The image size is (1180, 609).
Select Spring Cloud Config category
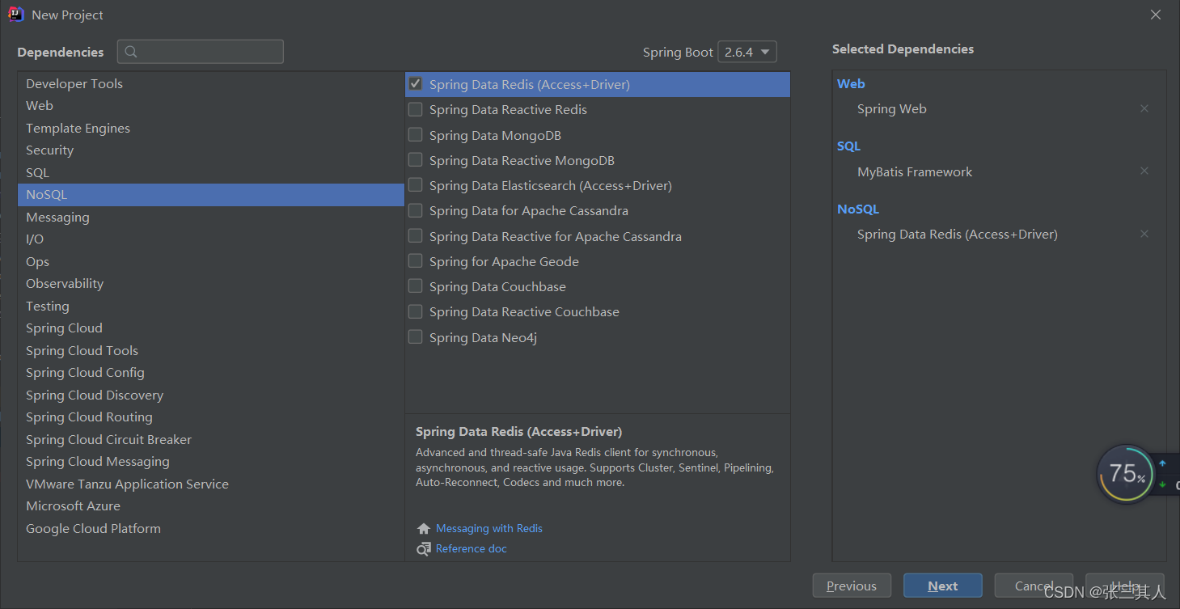(210, 373)
